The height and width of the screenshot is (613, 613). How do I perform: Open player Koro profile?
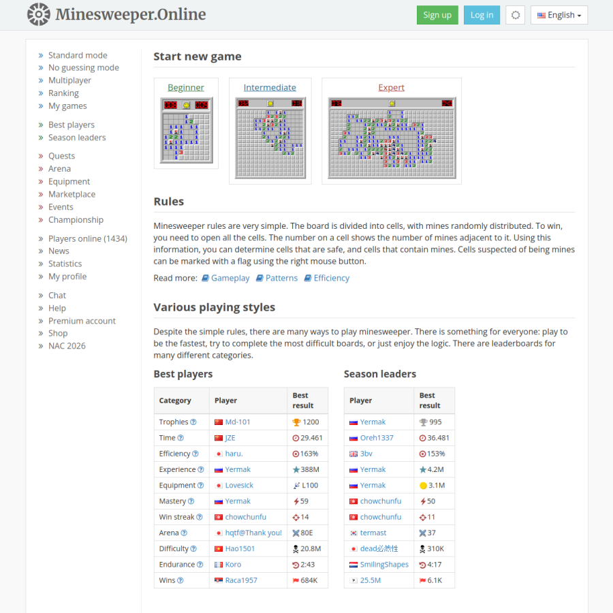click(x=233, y=565)
